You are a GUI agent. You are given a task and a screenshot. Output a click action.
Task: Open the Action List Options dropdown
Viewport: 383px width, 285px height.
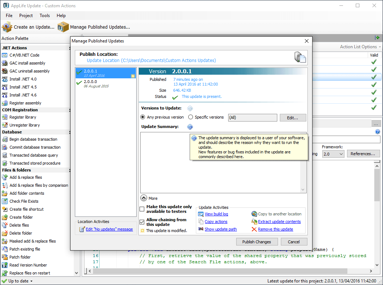(360, 47)
